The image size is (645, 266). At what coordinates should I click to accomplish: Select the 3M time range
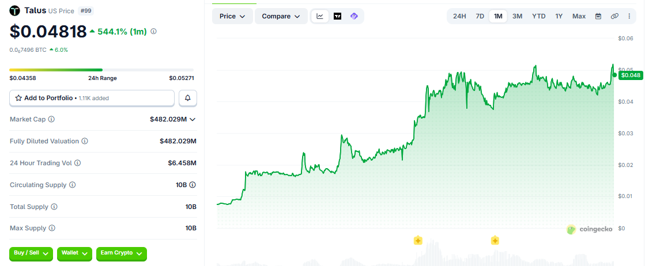(517, 16)
